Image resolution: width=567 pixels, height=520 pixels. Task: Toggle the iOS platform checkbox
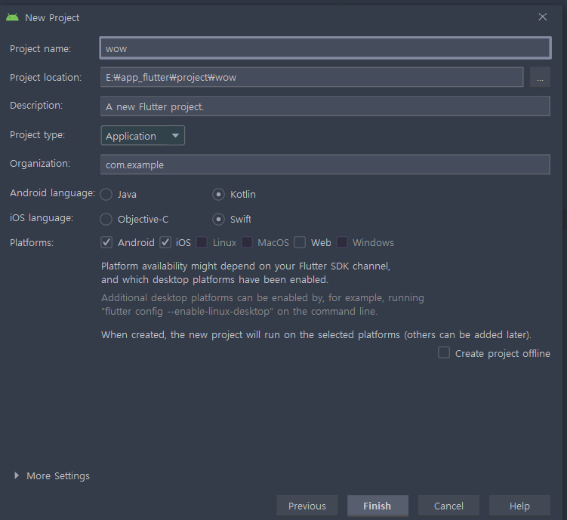pos(165,242)
